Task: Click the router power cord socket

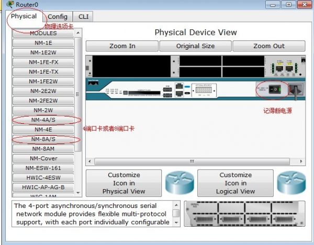Action: click(295, 90)
